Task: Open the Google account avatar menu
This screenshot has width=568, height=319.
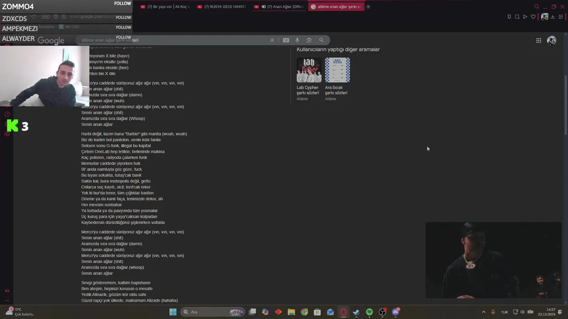Action: tap(552, 40)
